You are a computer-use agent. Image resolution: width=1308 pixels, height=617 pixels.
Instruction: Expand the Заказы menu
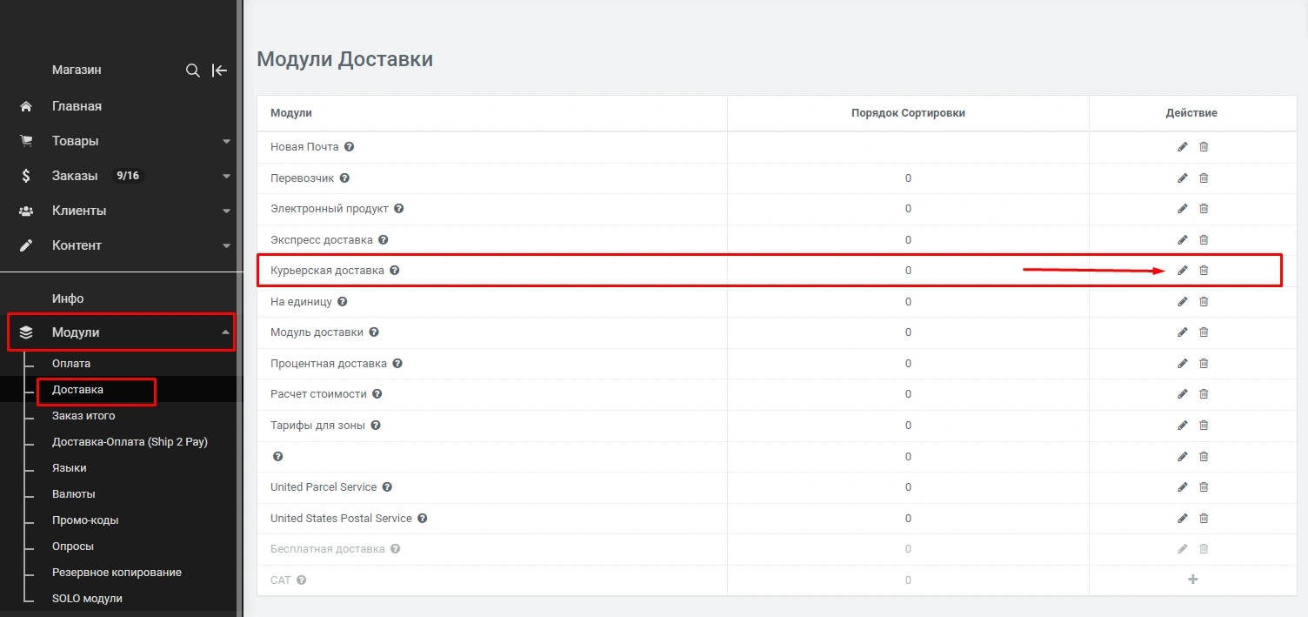click(226, 176)
